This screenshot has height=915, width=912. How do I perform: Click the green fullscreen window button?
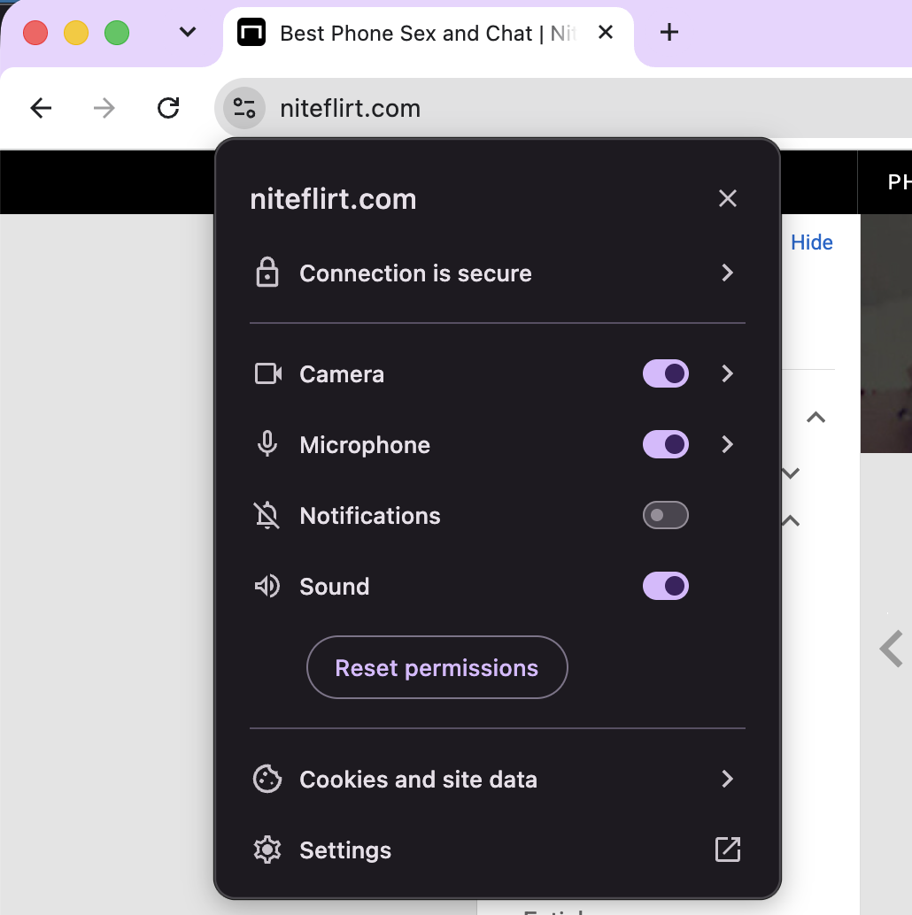coord(117,33)
